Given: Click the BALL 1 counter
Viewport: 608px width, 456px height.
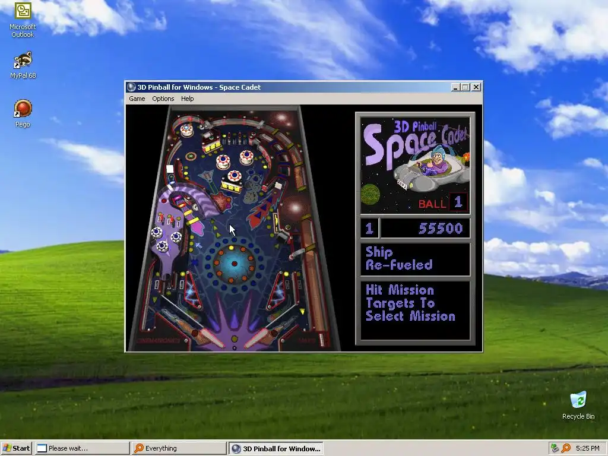Looking at the screenshot, I should point(443,202).
